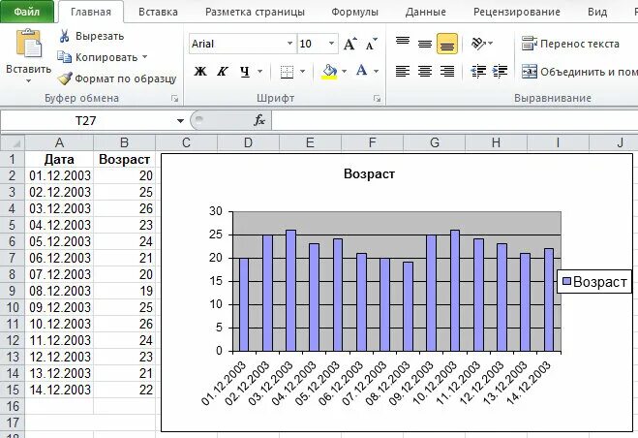The width and height of the screenshot is (638, 438).
Task: Switch to Вставка tab
Action: point(158,13)
